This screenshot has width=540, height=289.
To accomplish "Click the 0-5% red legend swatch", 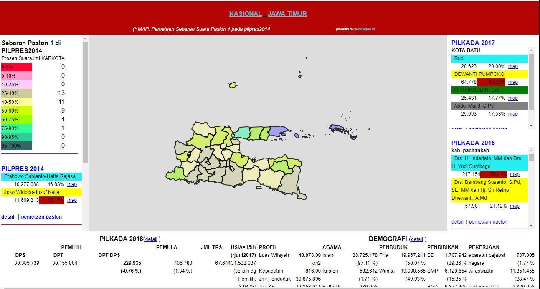I will click(x=16, y=67).
